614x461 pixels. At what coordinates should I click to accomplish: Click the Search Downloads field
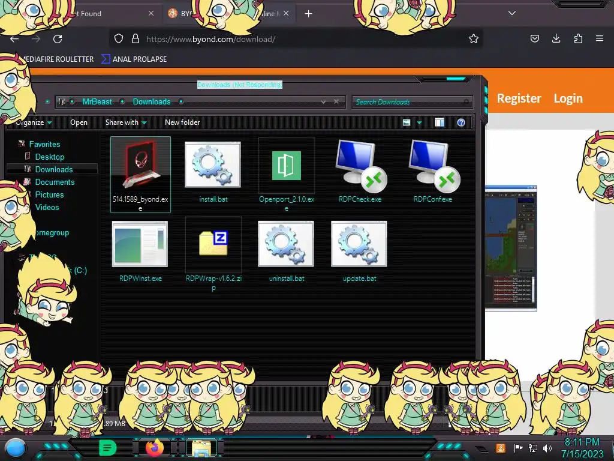[x=412, y=102]
